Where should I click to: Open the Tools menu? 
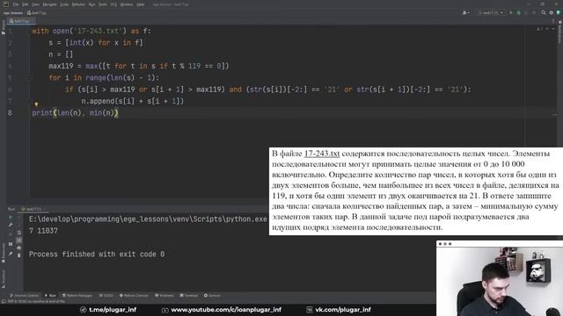[x=103, y=4]
